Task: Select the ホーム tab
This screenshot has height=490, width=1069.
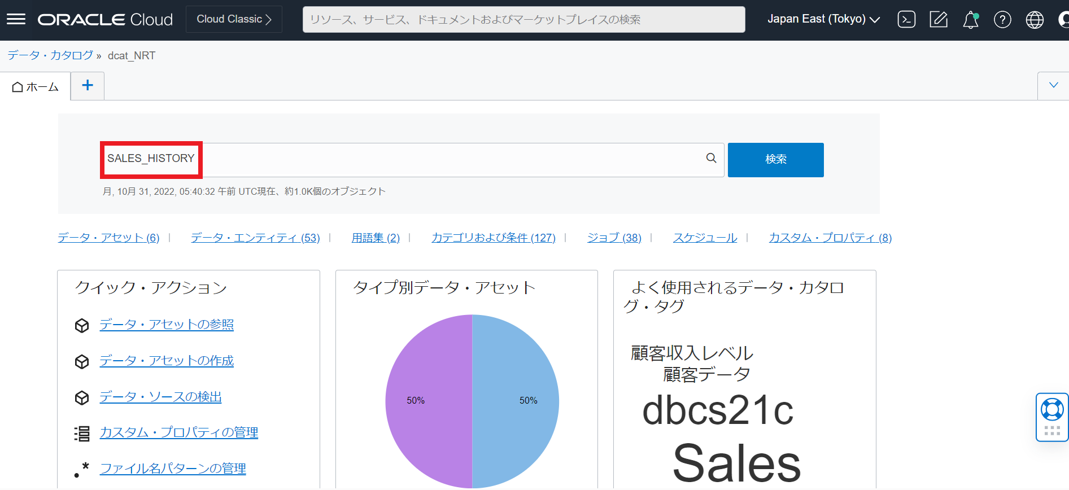Action: (x=36, y=87)
